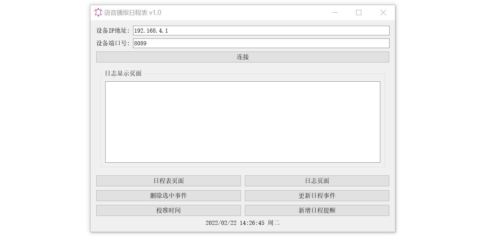Click the 日志显示页面 group label
The width and height of the screenshot is (480, 242).
pos(123,73)
